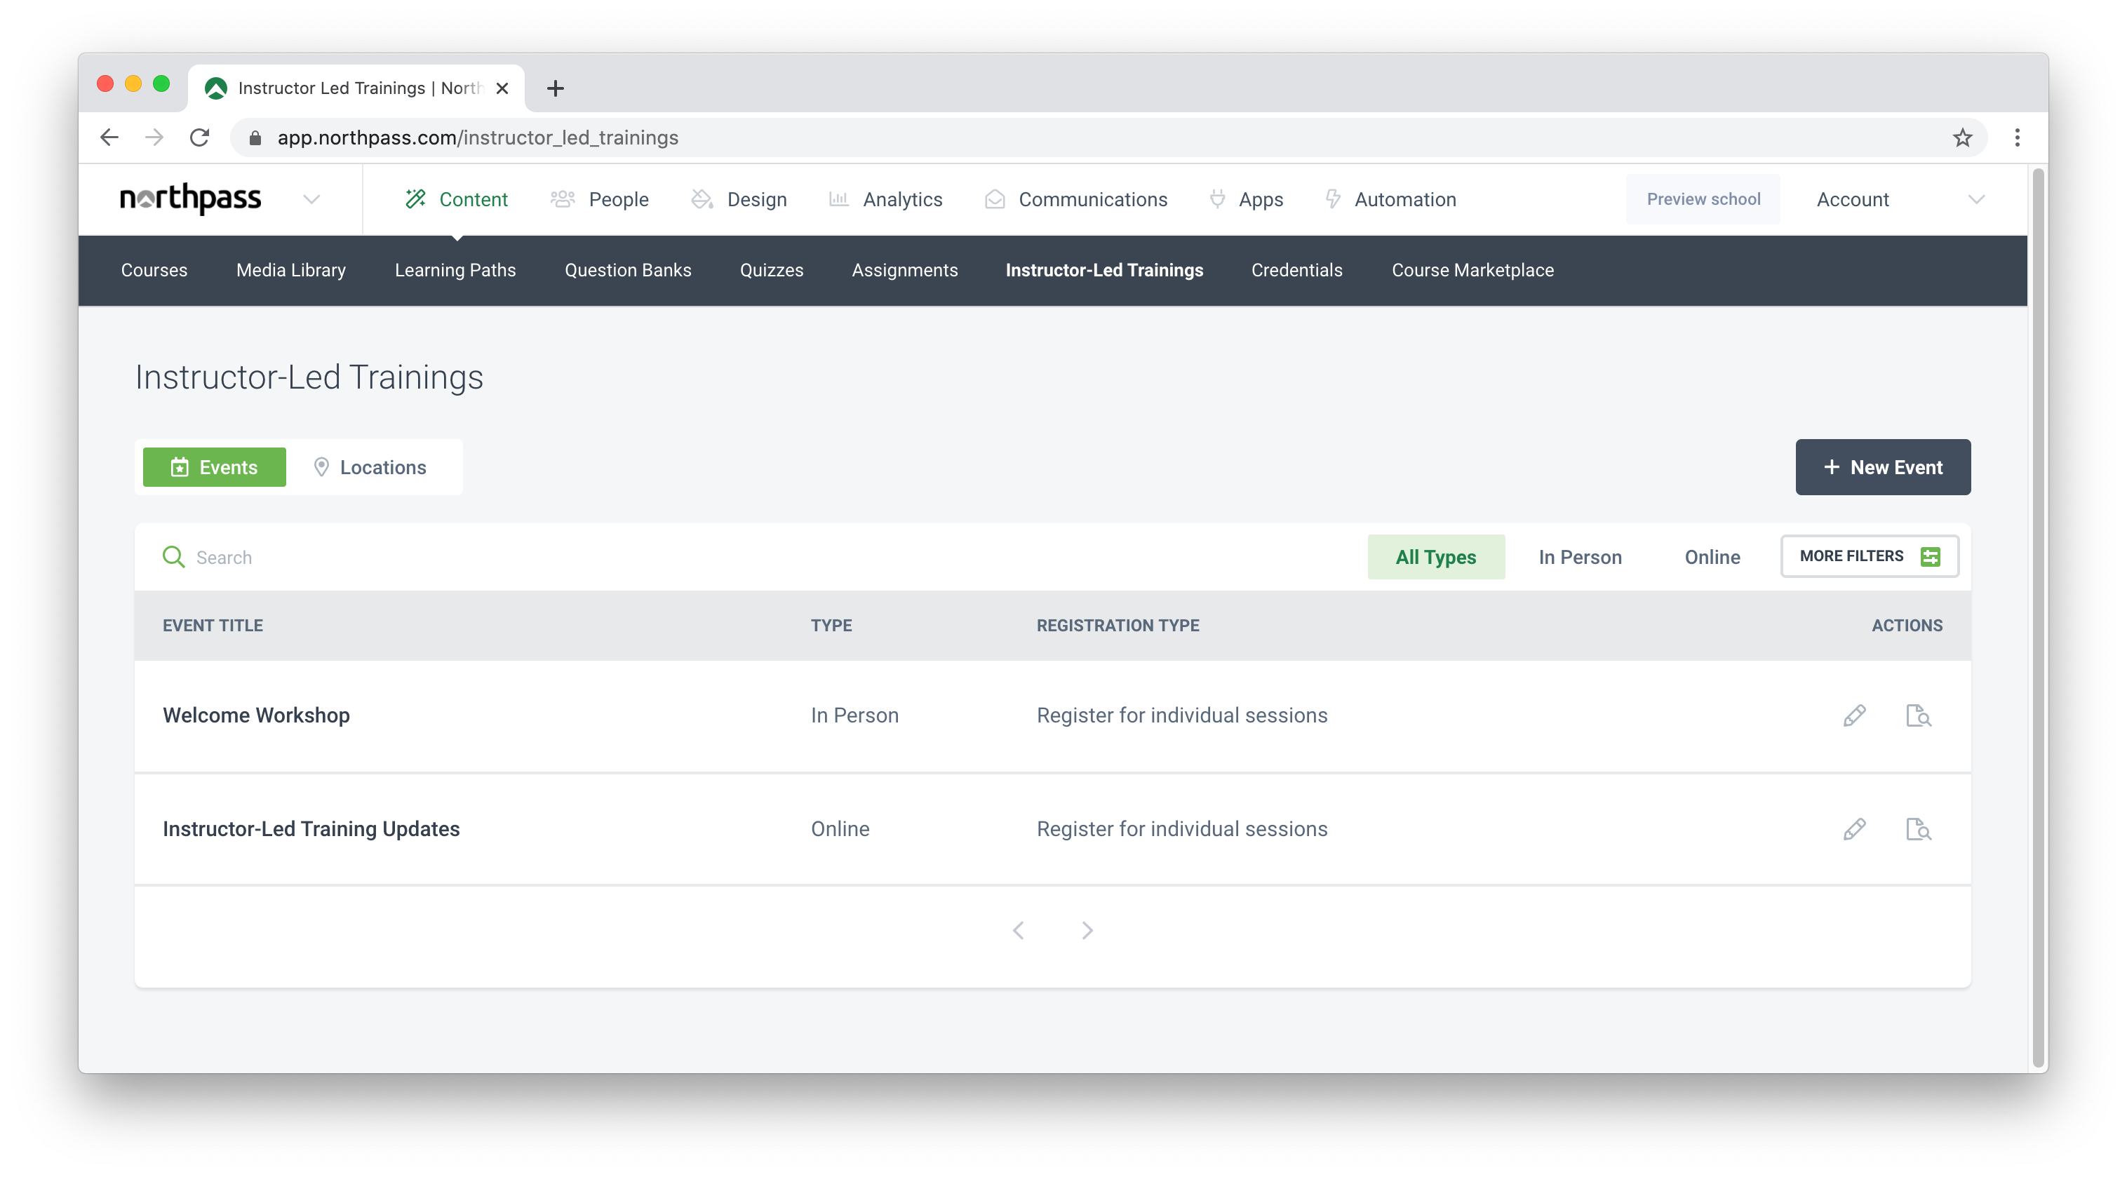
Task: Bookmark page with the star icon
Action: 1962,138
